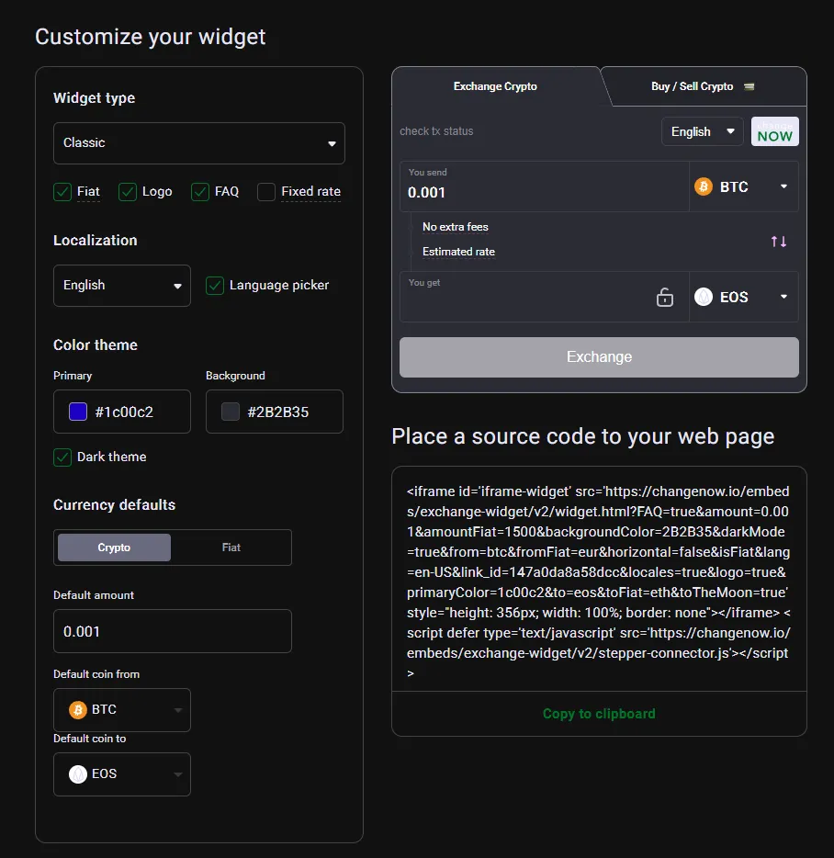Click the Default amount input field
The image size is (834, 858).
click(x=173, y=631)
